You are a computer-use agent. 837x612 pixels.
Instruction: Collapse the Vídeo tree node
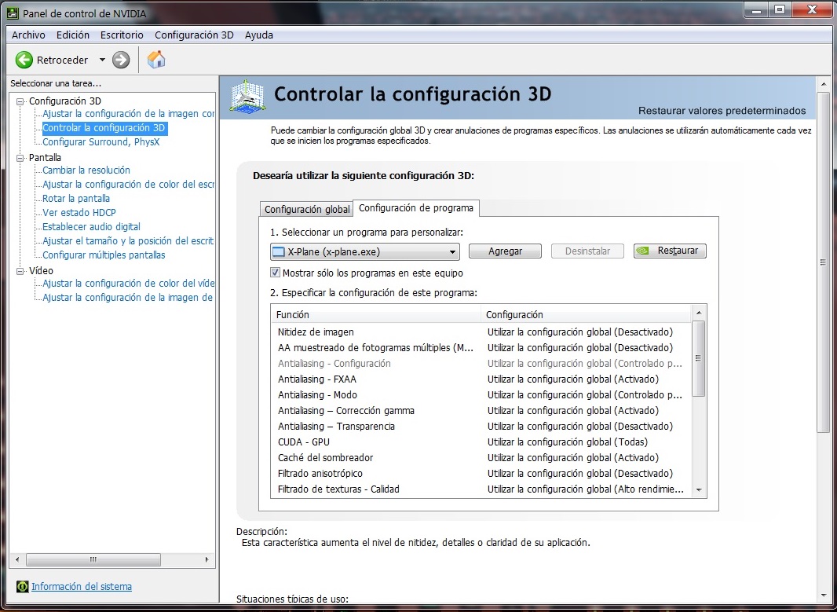20,271
